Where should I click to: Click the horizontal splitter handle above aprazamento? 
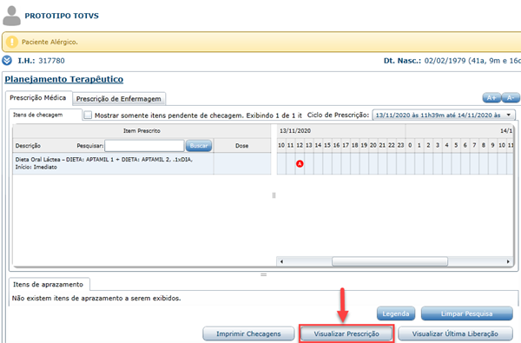click(263, 274)
